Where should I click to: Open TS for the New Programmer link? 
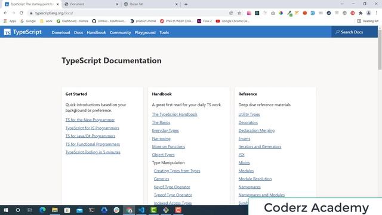pos(90,120)
